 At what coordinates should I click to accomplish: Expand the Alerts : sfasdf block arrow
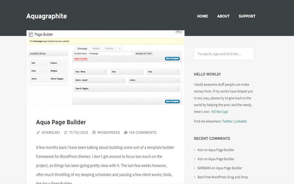pyautogui.click(x=123, y=80)
